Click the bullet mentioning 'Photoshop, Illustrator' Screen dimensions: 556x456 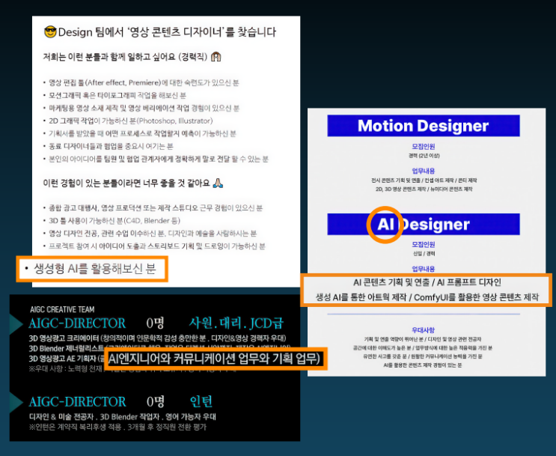click(130, 121)
